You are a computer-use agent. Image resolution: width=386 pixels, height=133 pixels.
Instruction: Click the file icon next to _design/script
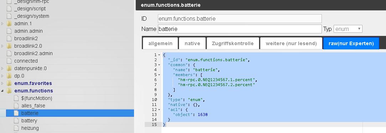tap(9, 9)
